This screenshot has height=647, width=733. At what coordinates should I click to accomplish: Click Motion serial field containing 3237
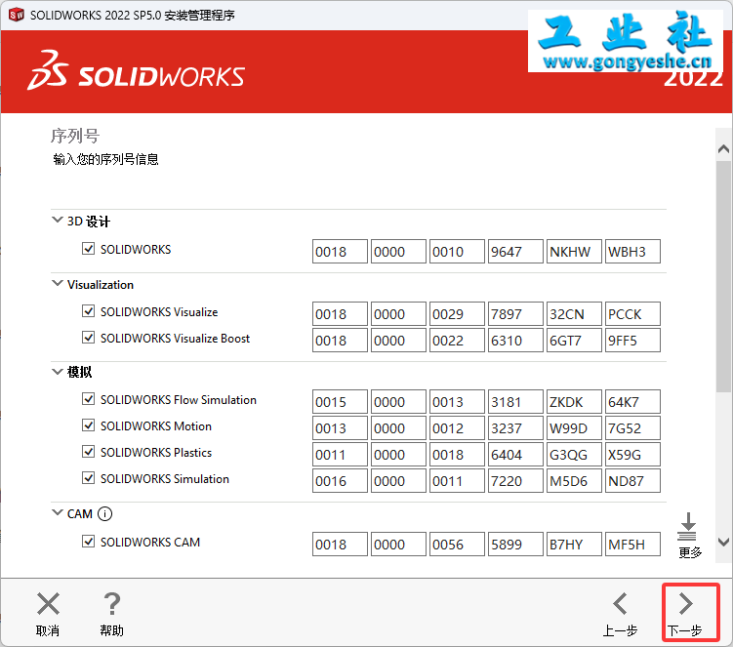(515, 427)
